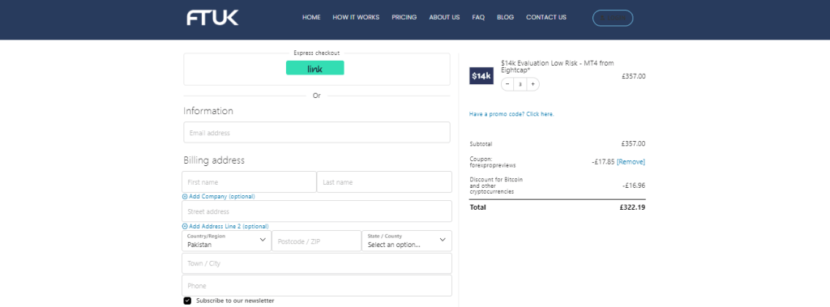Click the Total amount £322.19
Image resolution: width=830 pixels, height=307 pixels.
[x=632, y=207]
